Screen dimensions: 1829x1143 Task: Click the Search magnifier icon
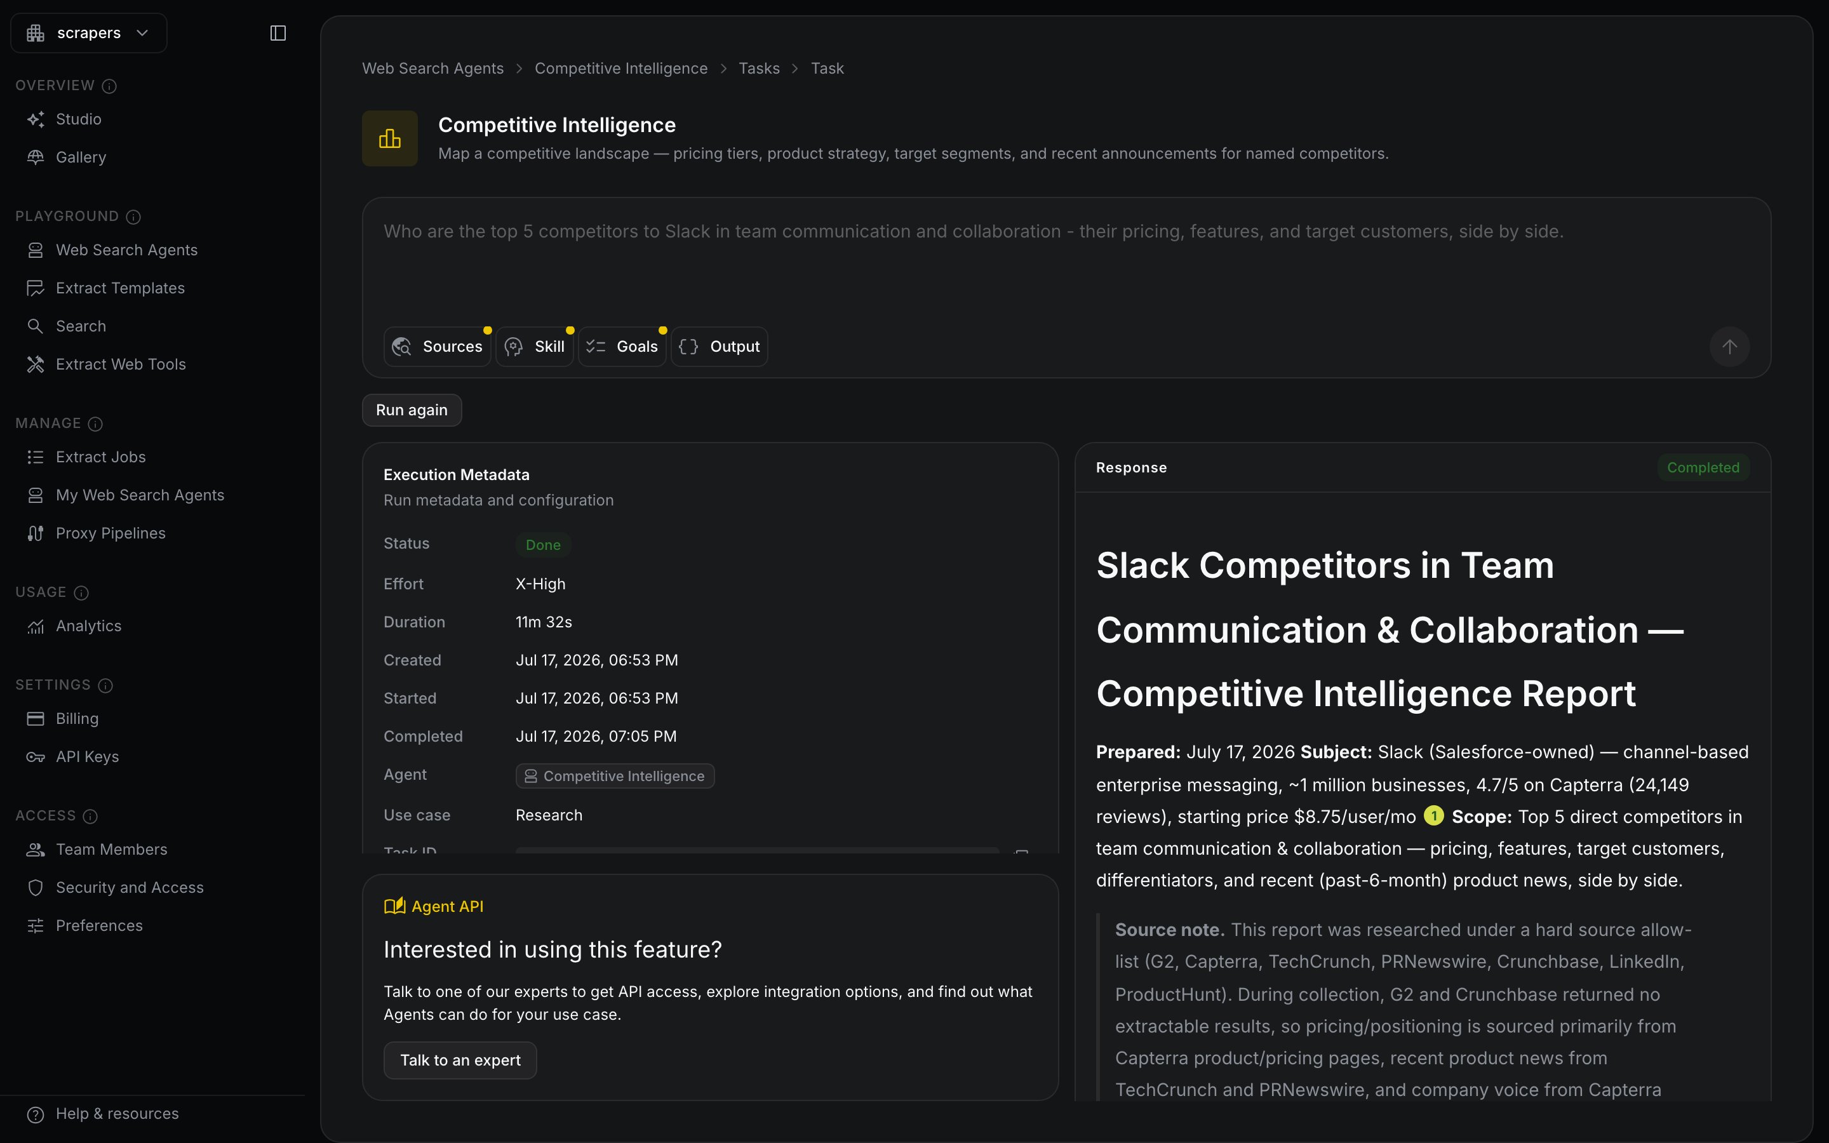[x=36, y=326]
